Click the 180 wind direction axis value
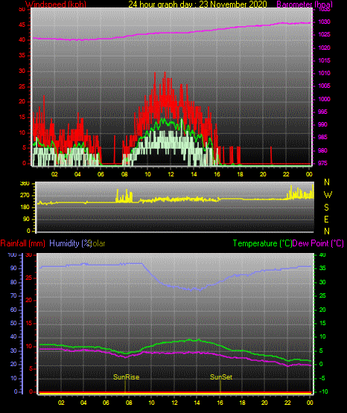 coord(25,208)
